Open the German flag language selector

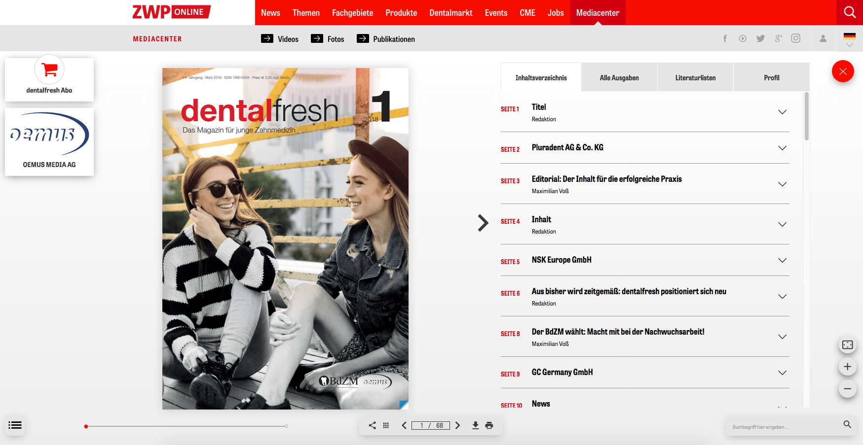(850, 38)
